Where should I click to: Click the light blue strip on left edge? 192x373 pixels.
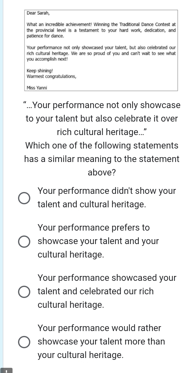coord(2,184)
